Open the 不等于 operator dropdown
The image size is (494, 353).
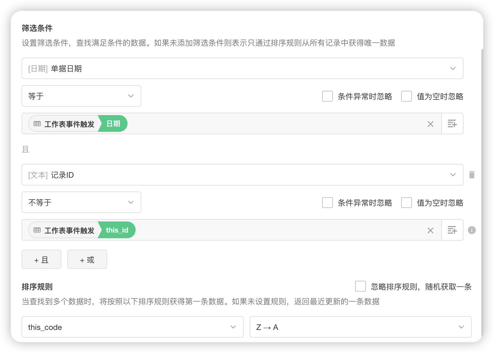81,202
